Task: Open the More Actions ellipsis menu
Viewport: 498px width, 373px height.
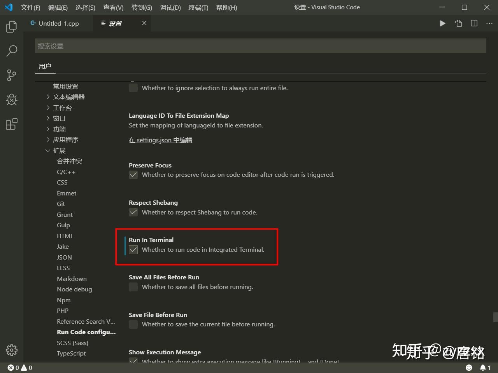Action: (489, 23)
